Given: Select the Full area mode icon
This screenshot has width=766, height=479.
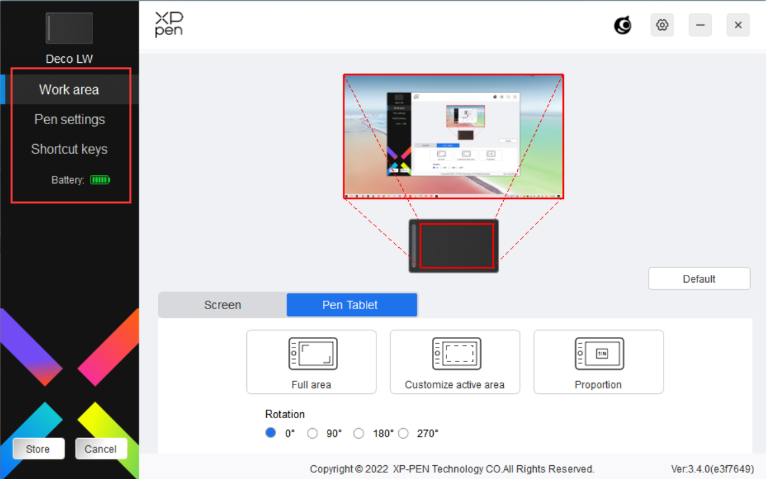Looking at the screenshot, I should tap(312, 355).
